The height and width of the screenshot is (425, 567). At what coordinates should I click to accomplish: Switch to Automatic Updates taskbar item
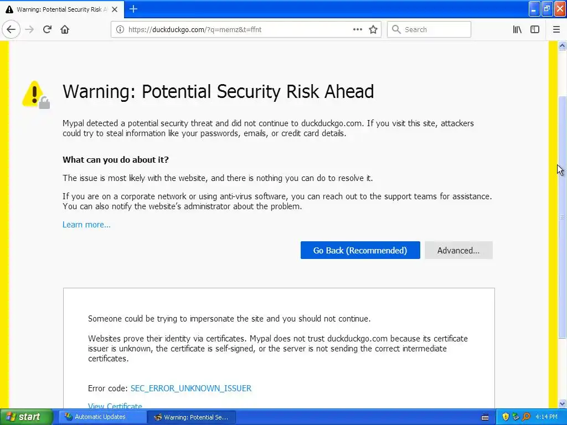point(101,417)
